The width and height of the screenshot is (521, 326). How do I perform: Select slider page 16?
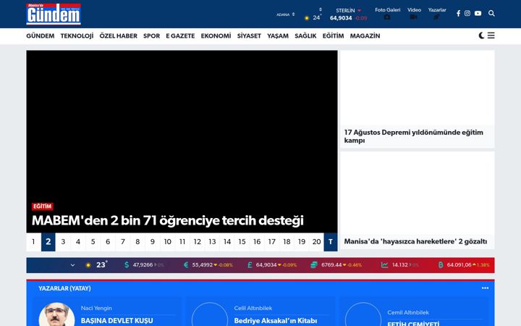click(257, 242)
